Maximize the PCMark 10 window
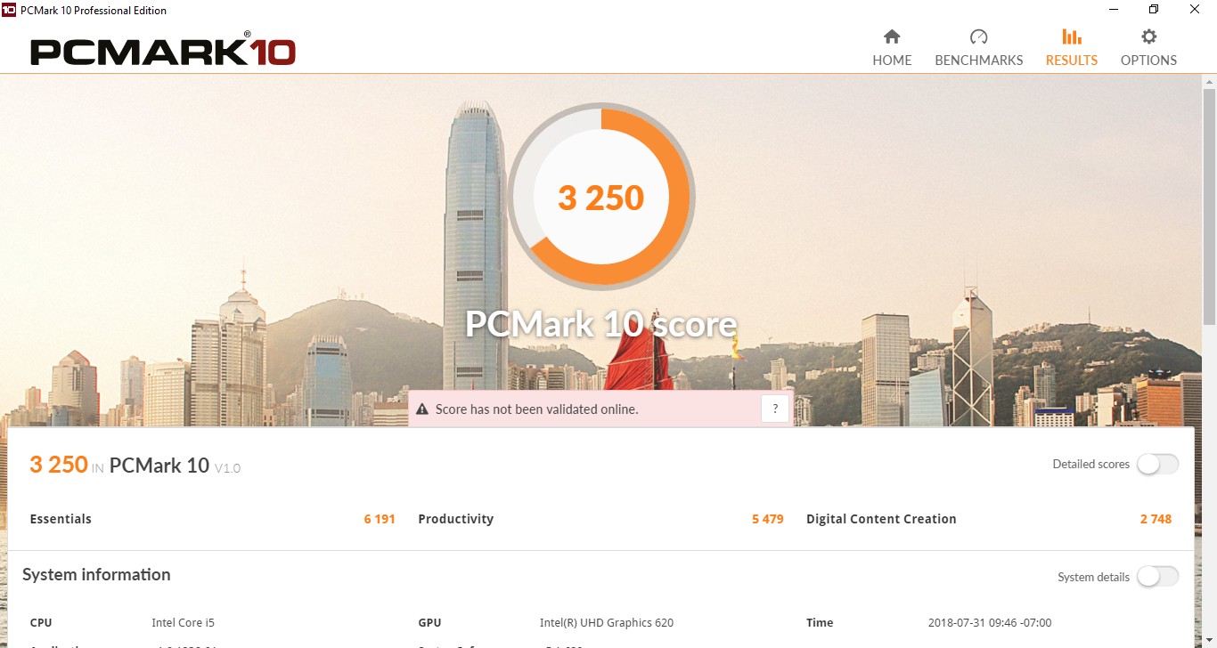Image resolution: width=1217 pixels, height=648 pixels. 1154,10
